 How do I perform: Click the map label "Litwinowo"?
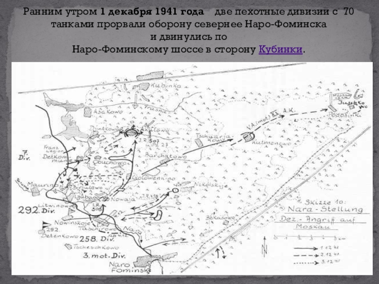pos(56,205)
